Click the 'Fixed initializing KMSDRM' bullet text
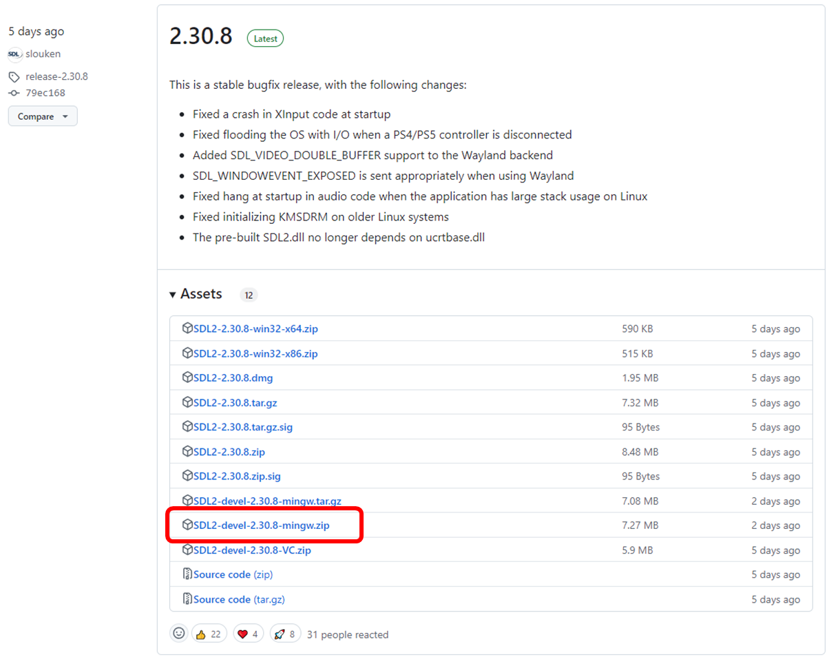 321,218
